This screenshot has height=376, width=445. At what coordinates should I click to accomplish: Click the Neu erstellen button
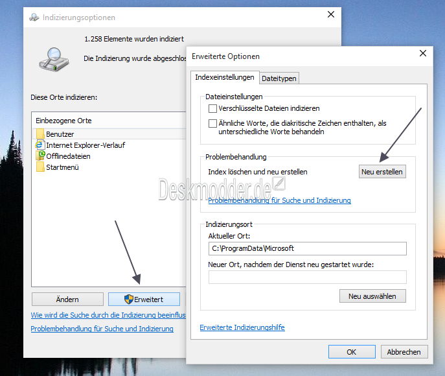[382, 172]
